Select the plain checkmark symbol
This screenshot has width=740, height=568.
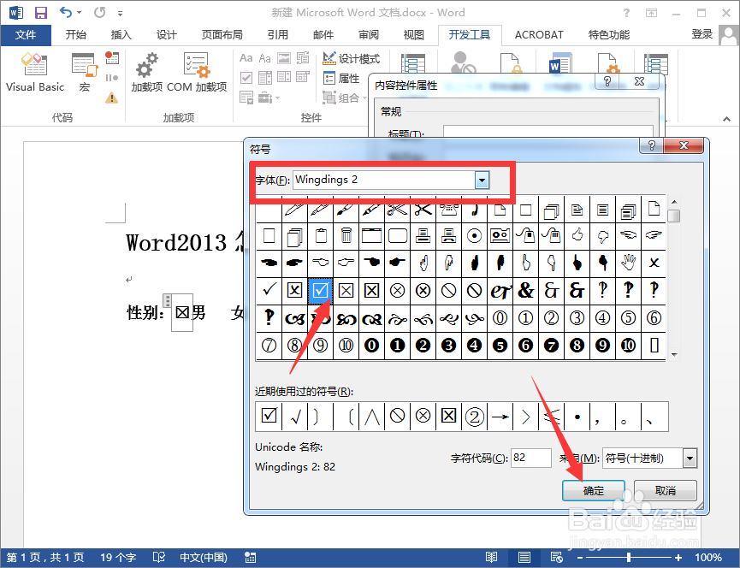tap(269, 290)
